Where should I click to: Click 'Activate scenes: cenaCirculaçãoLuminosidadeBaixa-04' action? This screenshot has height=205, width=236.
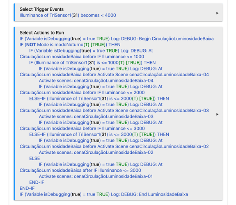96,81
